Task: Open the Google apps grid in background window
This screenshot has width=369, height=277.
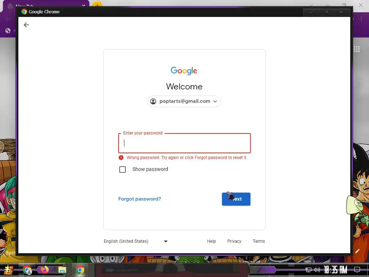Action: point(357,49)
